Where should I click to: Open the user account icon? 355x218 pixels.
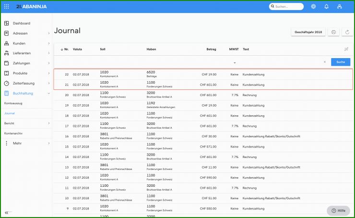[339, 7]
